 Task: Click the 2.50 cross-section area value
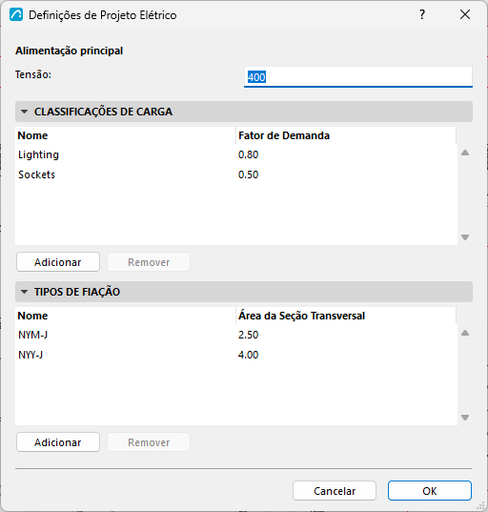point(249,335)
